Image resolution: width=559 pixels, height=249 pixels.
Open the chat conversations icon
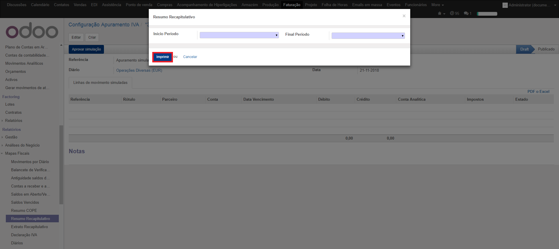[x=467, y=13]
